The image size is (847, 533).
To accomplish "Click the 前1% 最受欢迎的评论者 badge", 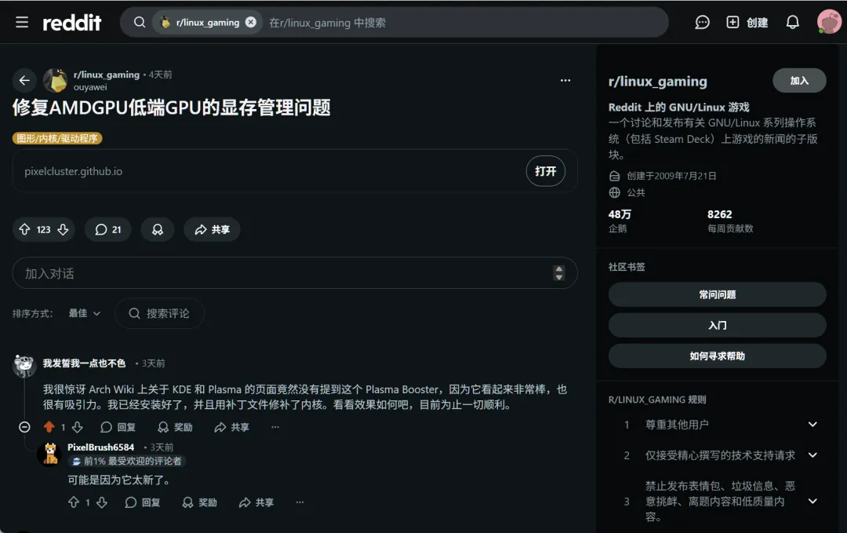I will click(127, 461).
